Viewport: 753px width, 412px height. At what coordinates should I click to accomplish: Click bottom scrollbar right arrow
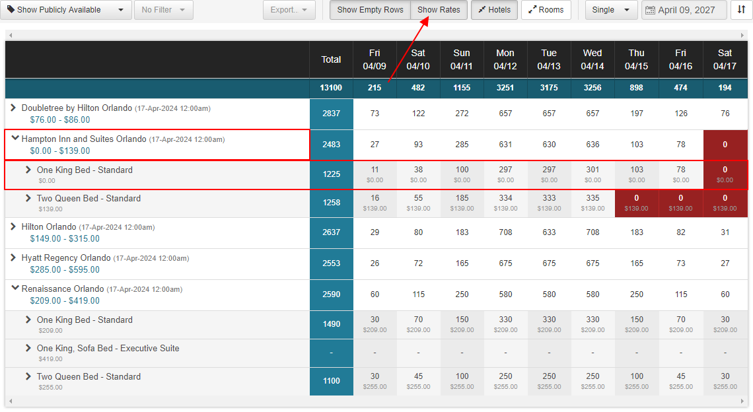pos(742,401)
